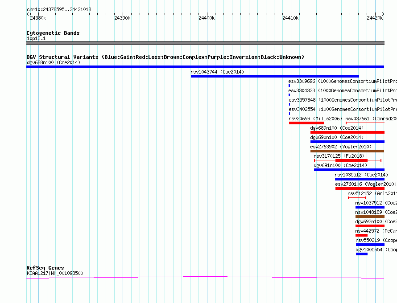Open dgv690n100 (Coe2014) variant

coord(337,137)
